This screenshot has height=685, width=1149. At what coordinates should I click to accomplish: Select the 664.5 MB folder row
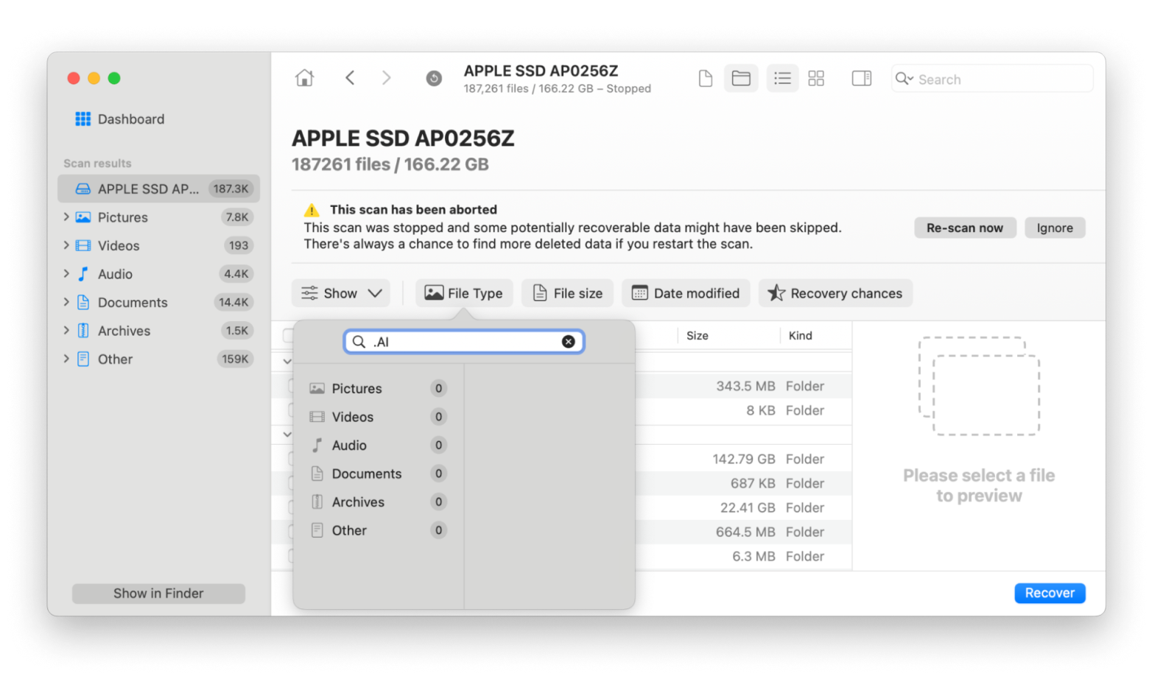click(x=744, y=532)
